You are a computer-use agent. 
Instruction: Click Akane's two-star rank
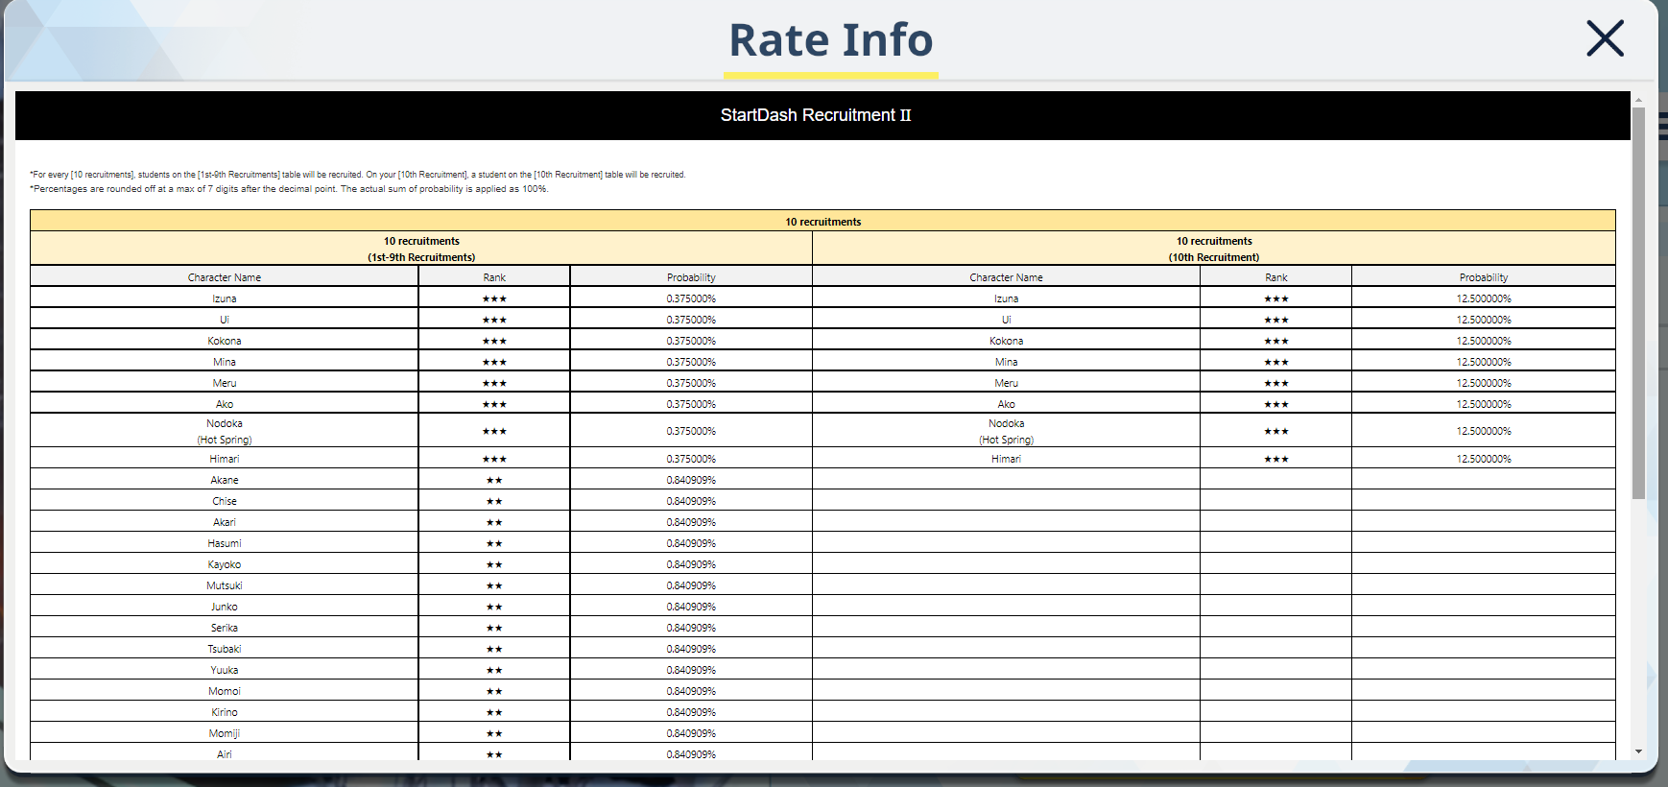(x=494, y=480)
